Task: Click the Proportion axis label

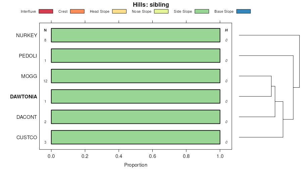Action: coord(136,165)
